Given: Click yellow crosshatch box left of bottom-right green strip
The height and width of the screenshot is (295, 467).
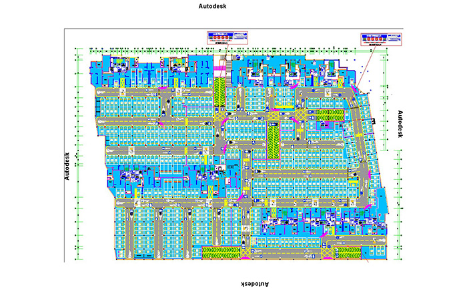Looking at the screenshot, I should tap(326, 252).
